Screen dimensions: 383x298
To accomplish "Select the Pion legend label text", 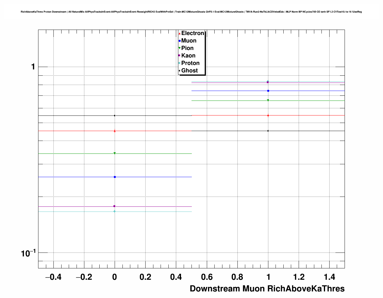I will 187,48.
